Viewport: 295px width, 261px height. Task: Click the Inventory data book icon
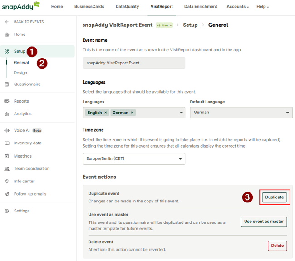(x=7, y=143)
